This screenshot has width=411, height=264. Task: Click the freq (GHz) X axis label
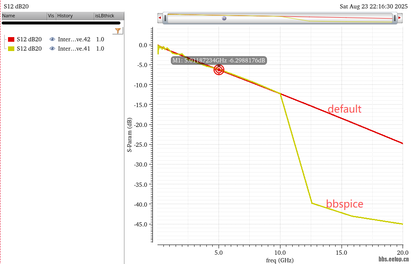[280, 260]
